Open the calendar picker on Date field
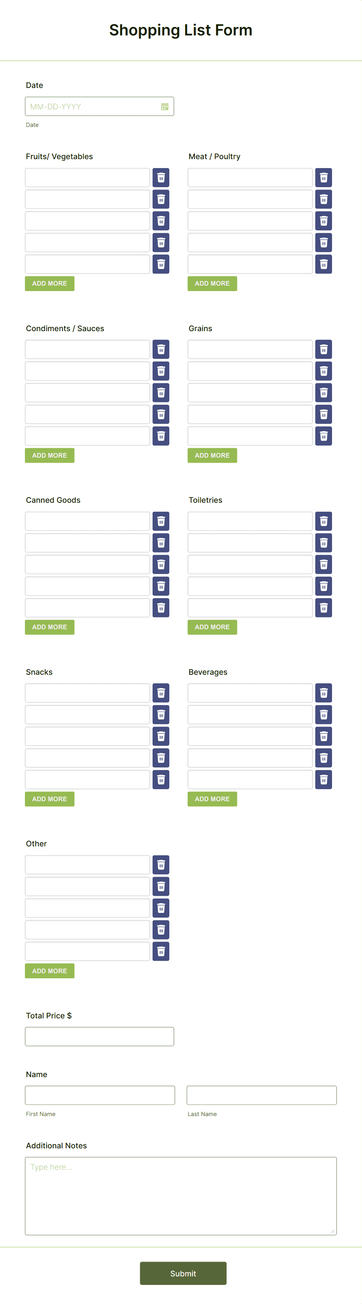Image resolution: width=362 pixels, height=1304 pixels. coord(165,106)
